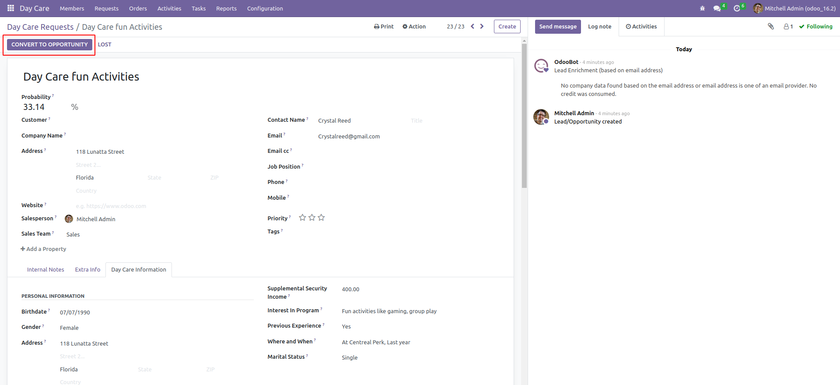The image size is (840, 385).
Task: Click the top address street field
Action: [x=164, y=152]
